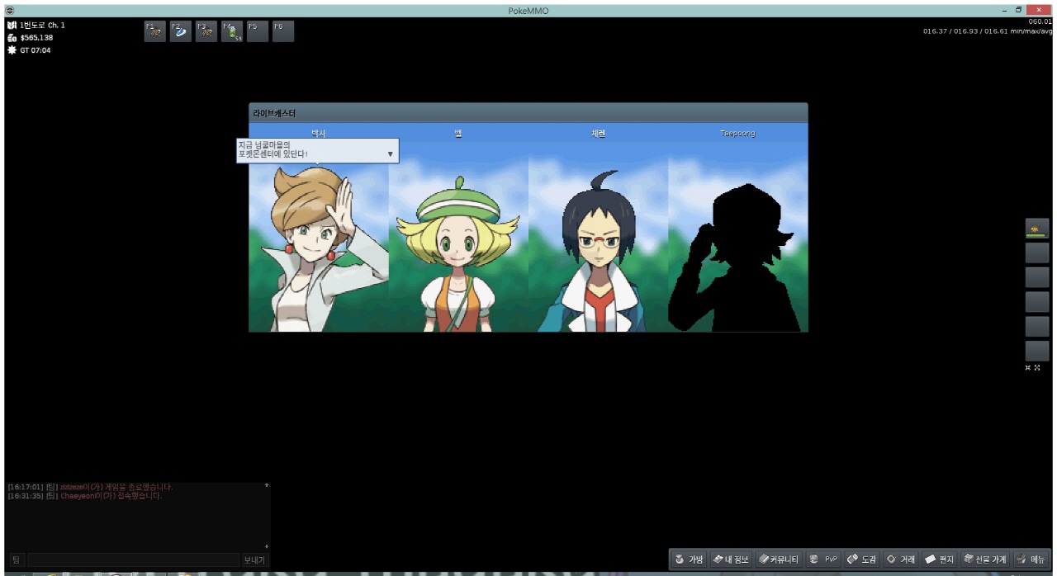1057x576 pixels.
Task: Open the 편지 (Mail) window
Action: [940, 559]
